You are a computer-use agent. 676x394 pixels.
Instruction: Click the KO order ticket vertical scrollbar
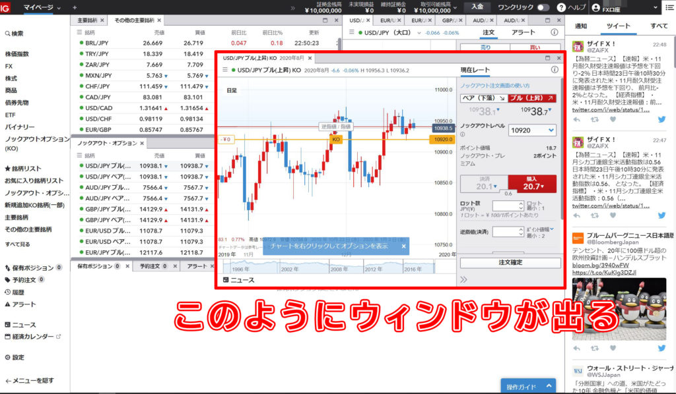[x=562, y=148]
